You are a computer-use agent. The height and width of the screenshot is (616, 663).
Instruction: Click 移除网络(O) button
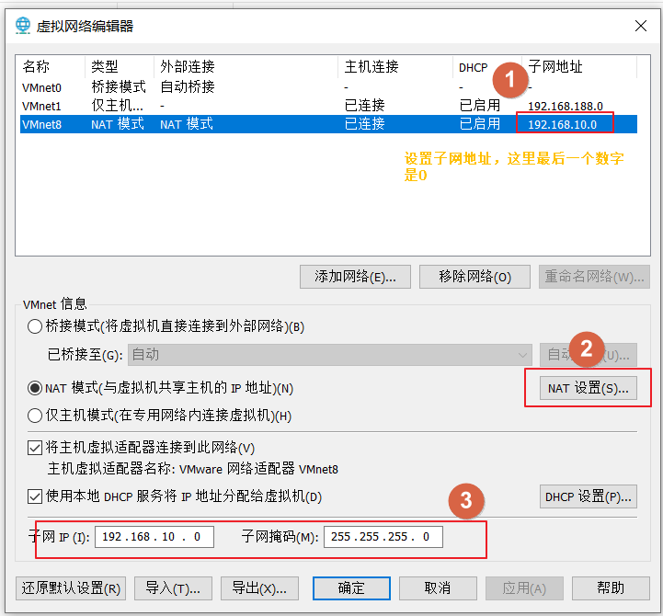[474, 277]
